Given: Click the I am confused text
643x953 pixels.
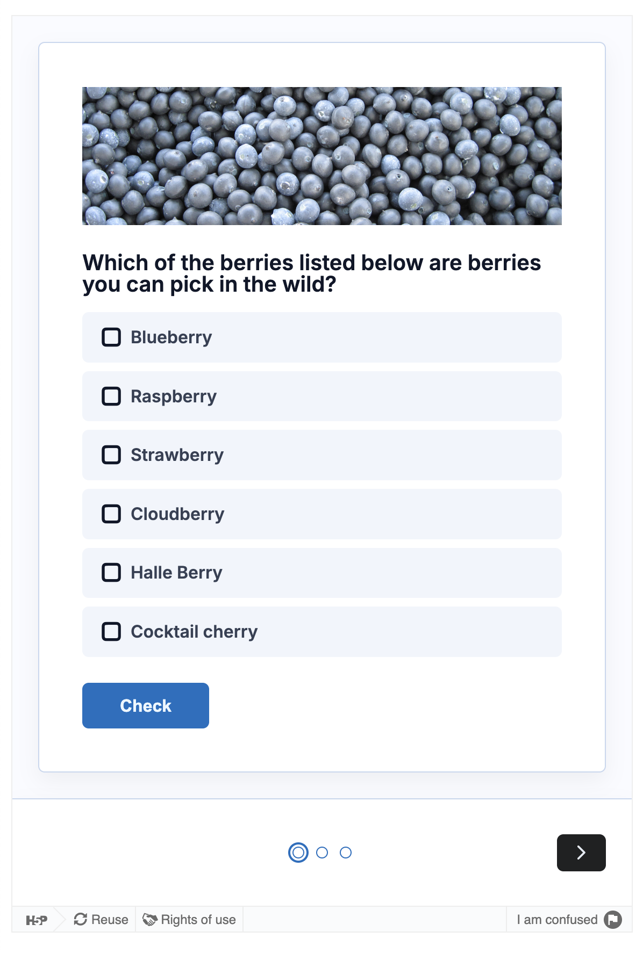Looking at the screenshot, I should point(557,920).
